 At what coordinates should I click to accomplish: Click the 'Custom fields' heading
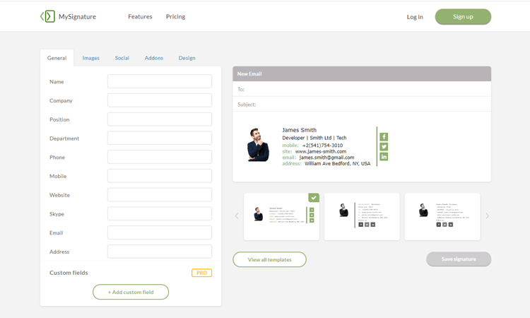tap(69, 273)
